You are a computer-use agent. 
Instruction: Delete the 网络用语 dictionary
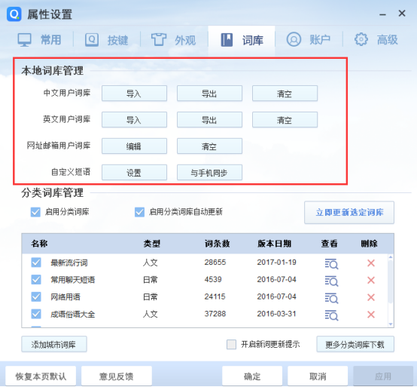click(x=371, y=297)
